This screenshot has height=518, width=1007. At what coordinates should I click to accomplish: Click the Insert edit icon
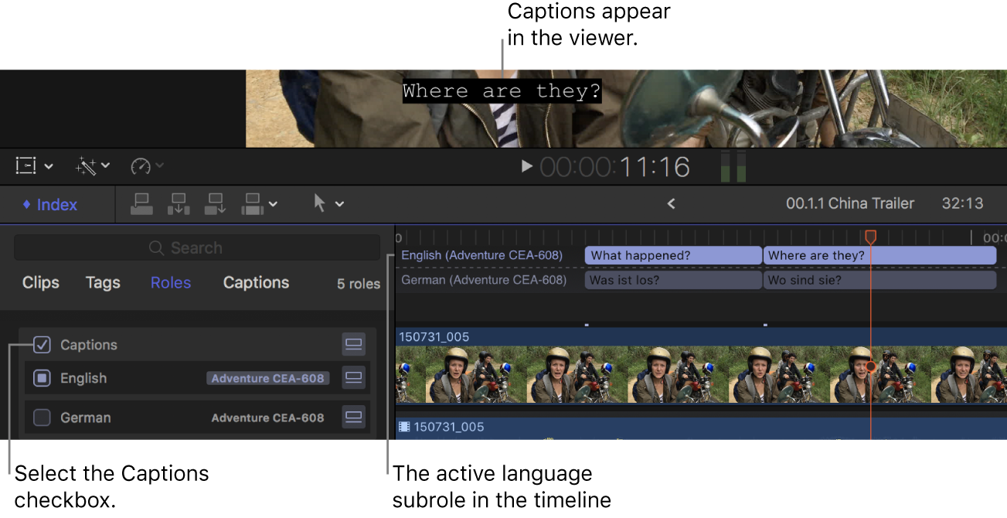point(179,203)
